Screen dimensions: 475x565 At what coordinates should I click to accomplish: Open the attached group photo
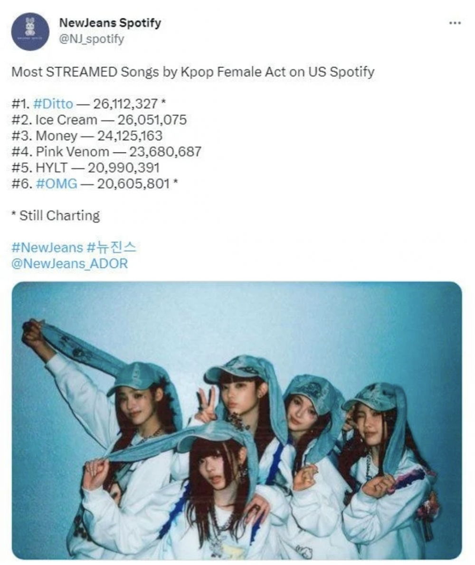click(x=237, y=420)
